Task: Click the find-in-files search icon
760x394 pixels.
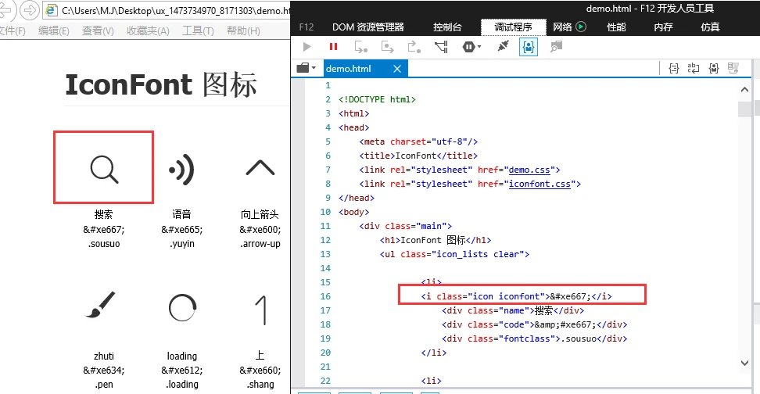Action: [x=556, y=47]
